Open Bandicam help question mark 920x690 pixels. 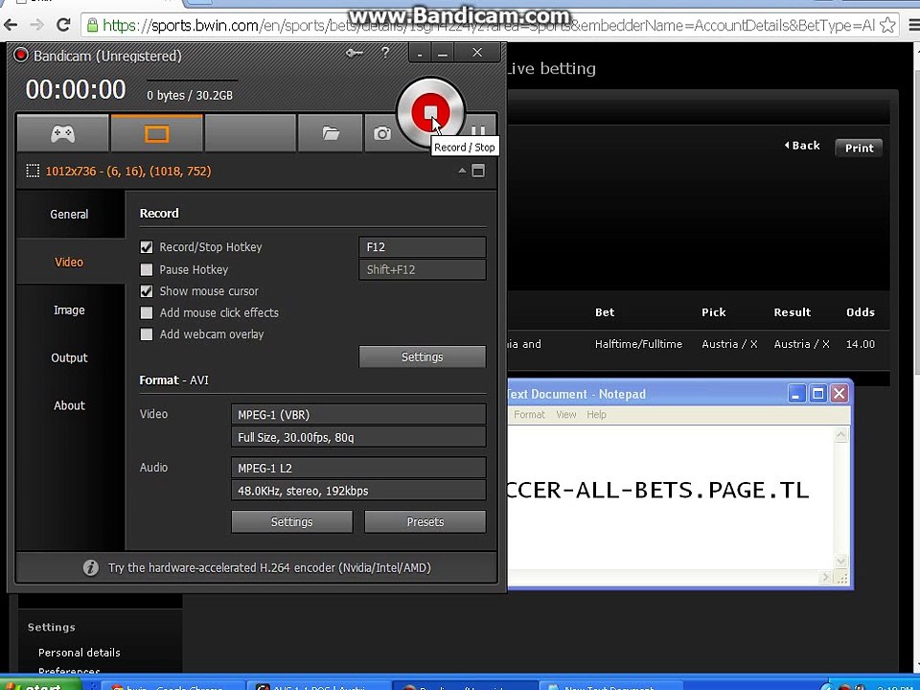385,53
